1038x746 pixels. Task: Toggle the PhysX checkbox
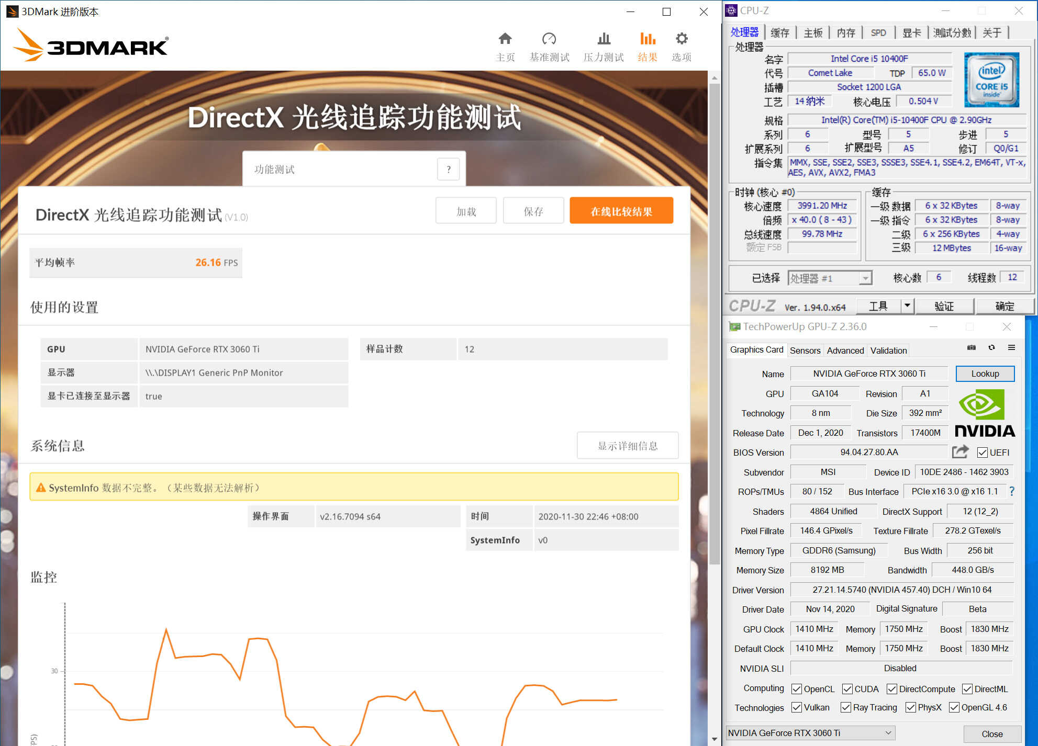911,707
